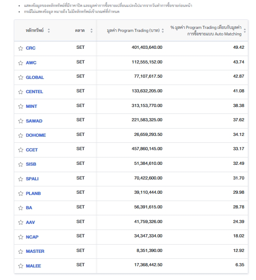Toggle favorite star for BA
This screenshot has width=256, height=280.
[x=21, y=208]
